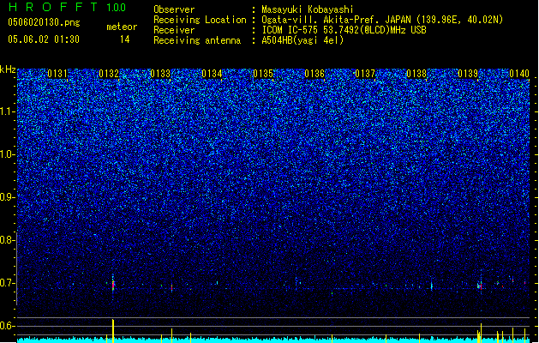
Task: Click time marker 0131
Action: pyautogui.click(x=57, y=74)
